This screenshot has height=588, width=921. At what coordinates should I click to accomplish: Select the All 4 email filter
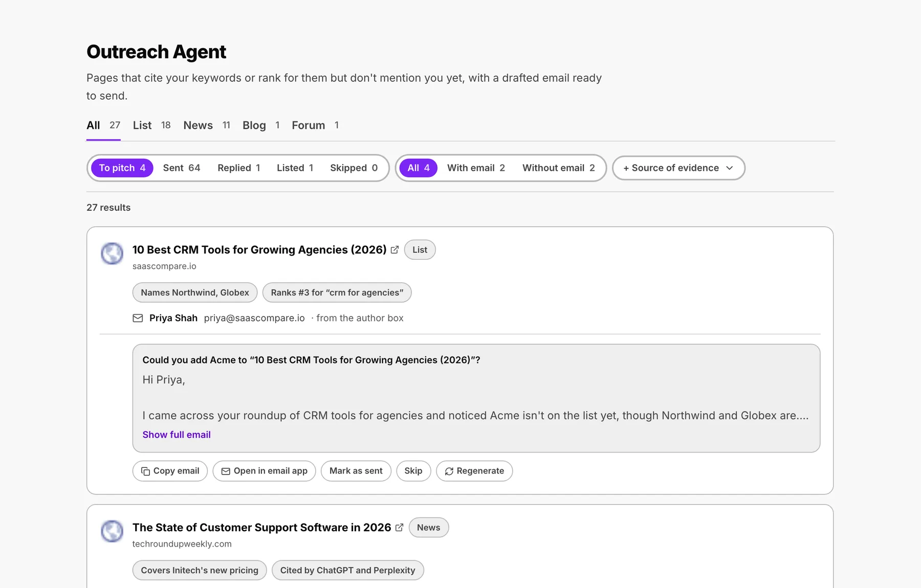[x=419, y=168]
